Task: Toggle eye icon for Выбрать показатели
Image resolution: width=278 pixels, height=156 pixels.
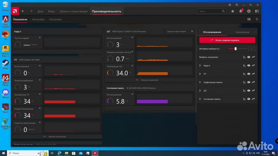Action: [249, 57]
